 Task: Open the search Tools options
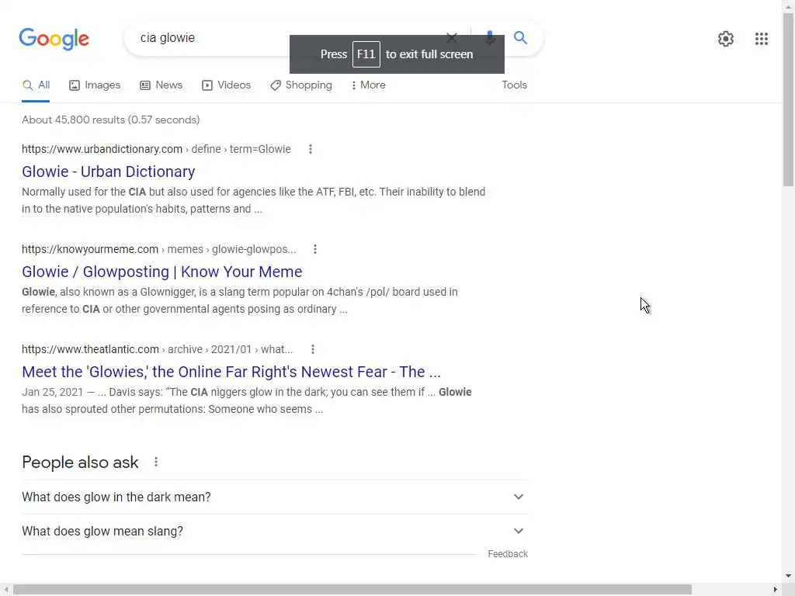[514, 85]
